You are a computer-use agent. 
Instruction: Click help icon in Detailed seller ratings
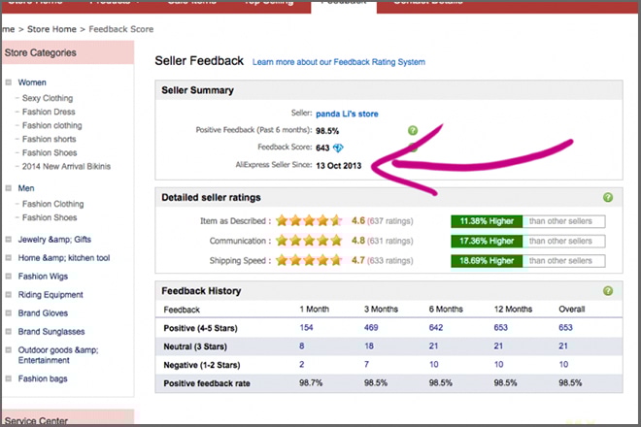[608, 197]
